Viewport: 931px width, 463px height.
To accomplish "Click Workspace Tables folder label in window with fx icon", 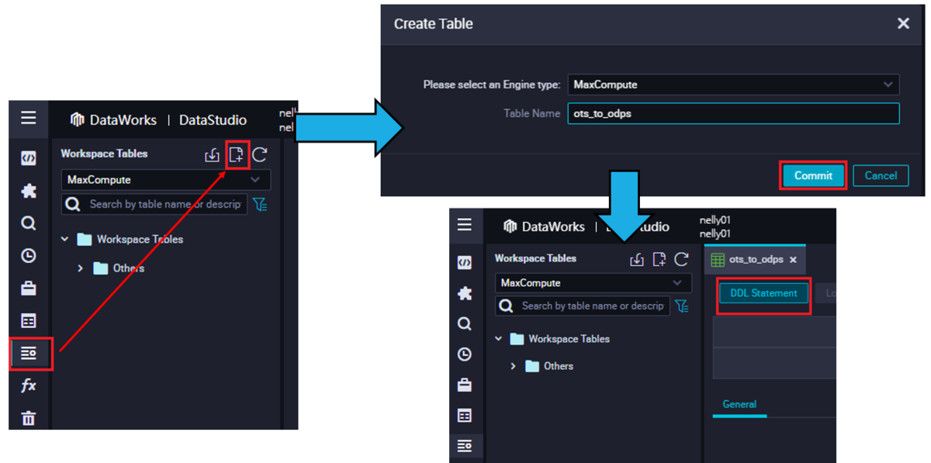I will pos(140,240).
